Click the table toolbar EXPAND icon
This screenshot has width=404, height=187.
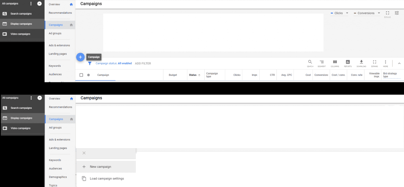coord(374,62)
